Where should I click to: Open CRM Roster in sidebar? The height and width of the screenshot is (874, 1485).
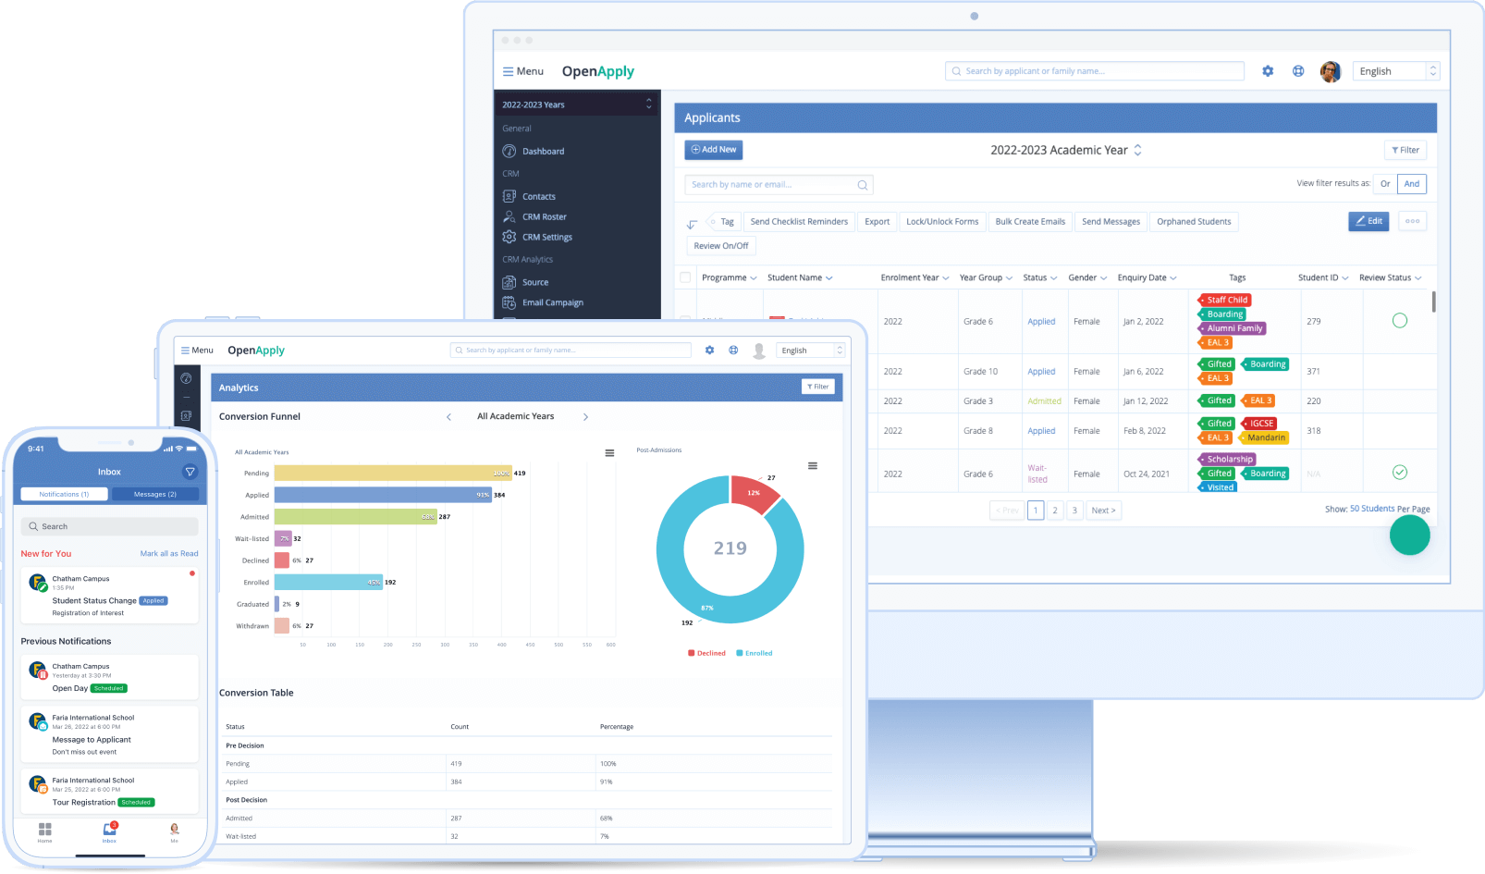544,217
